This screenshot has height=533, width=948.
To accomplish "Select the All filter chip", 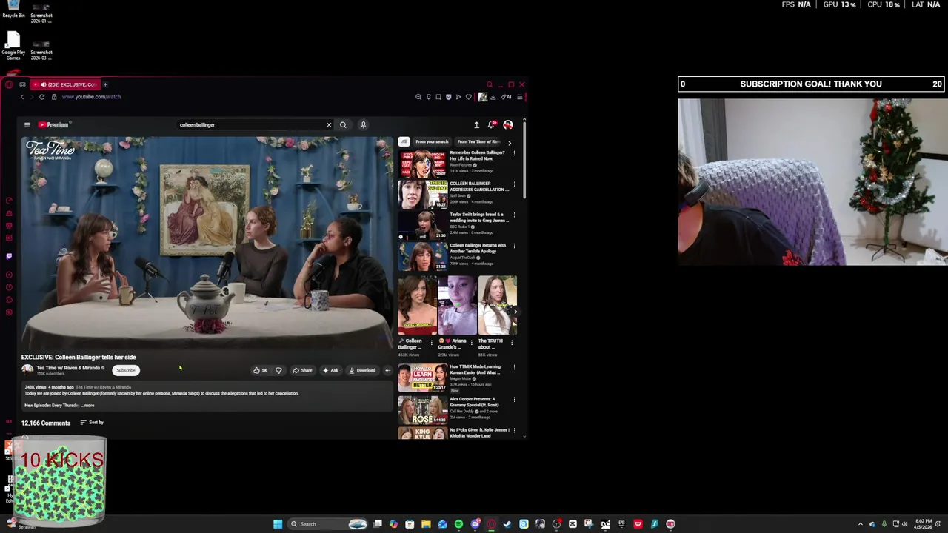I will (404, 141).
